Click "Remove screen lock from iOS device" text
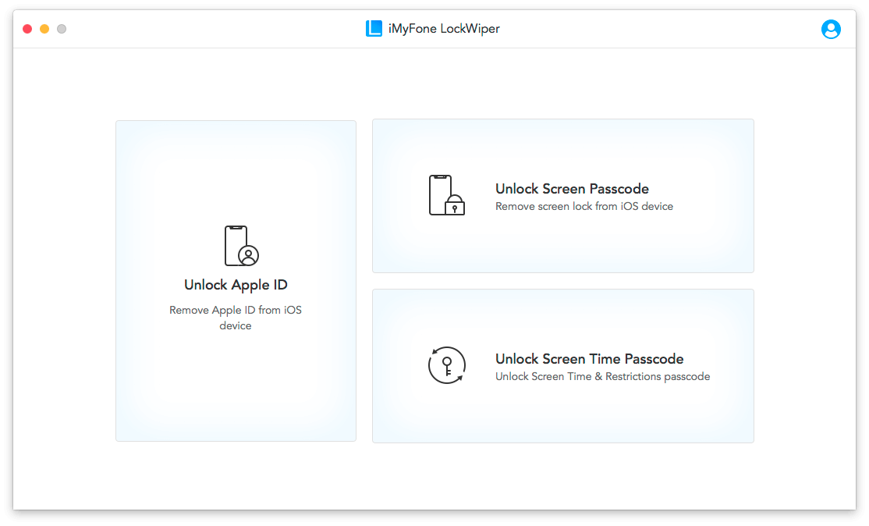Viewport: 869px width, 526px height. click(x=583, y=207)
